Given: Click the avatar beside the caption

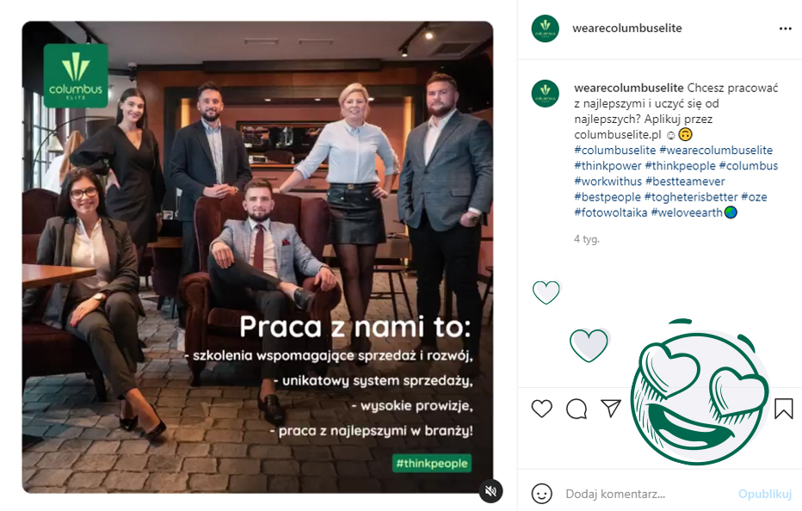Looking at the screenshot, I should click(545, 93).
